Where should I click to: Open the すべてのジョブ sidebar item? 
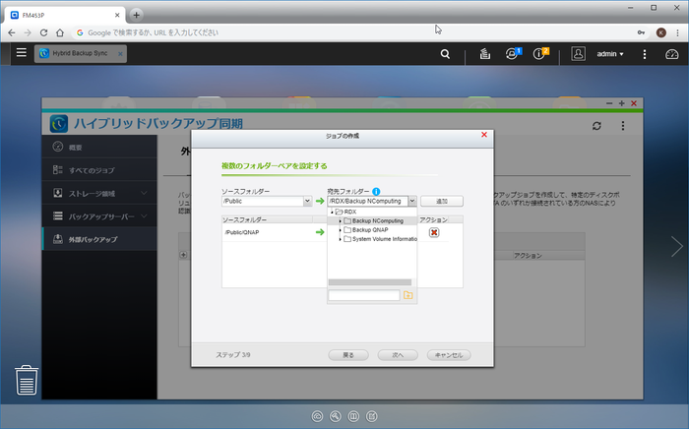point(99,170)
